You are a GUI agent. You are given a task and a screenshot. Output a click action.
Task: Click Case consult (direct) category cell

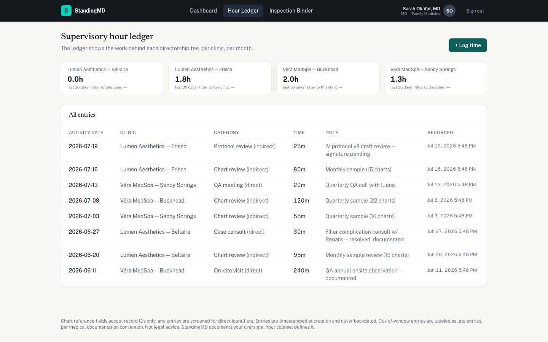point(239,232)
